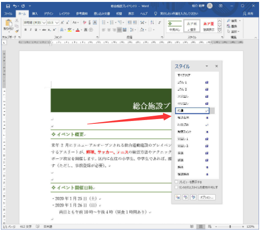Enable the プレビューを表示する checkbox

(x=176, y=182)
